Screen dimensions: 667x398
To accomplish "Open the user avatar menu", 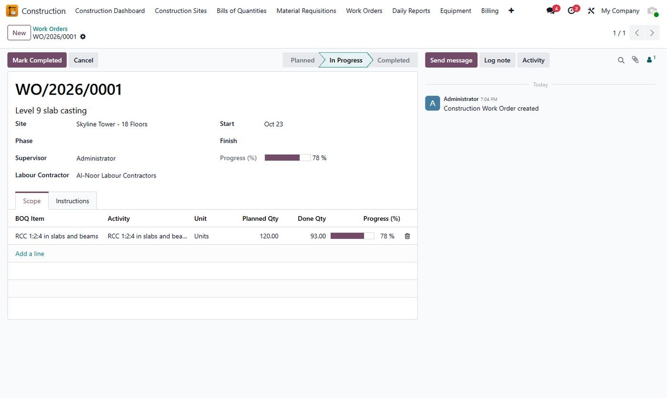I will (652, 10).
